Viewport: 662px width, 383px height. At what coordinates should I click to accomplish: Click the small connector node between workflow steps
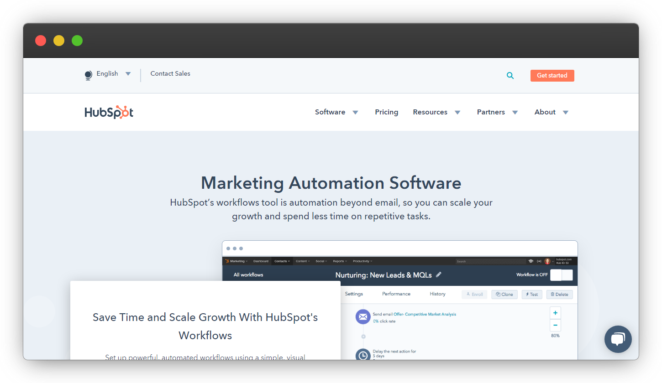point(363,337)
